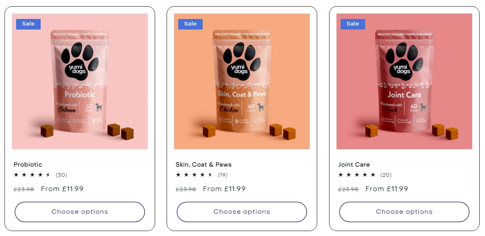Image resolution: width=485 pixels, height=236 pixels.
Task: Click the Joint Care product title link
Action: [354, 164]
